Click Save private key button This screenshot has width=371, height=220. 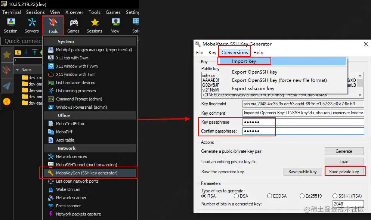click(344, 172)
